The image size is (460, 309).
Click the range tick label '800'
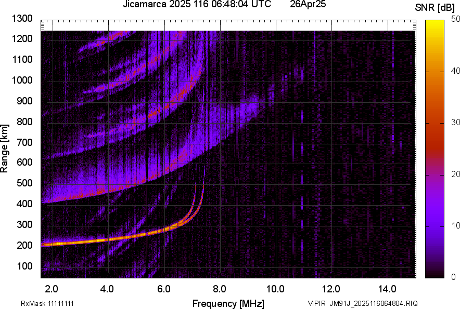click(24, 122)
